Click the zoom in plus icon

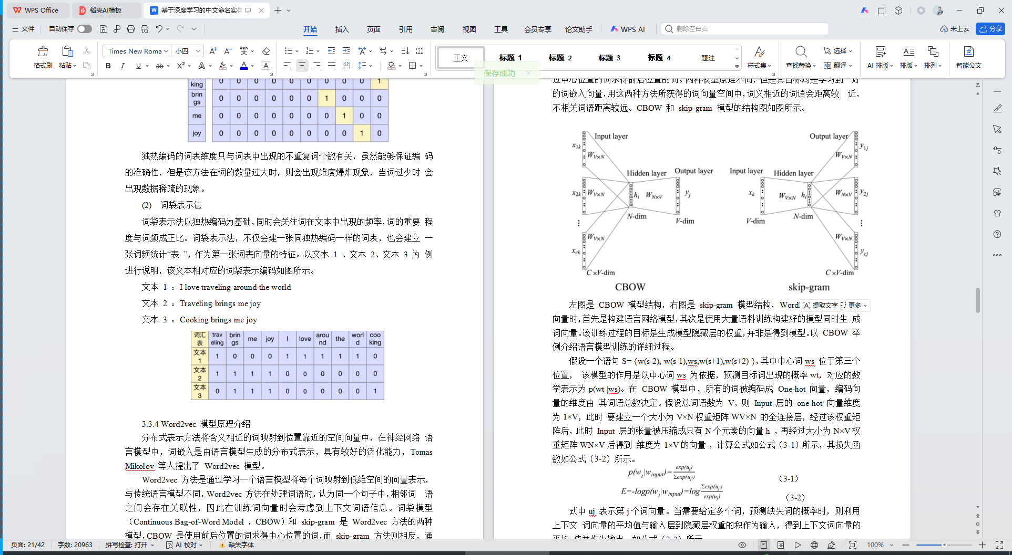pyautogui.click(x=982, y=545)
